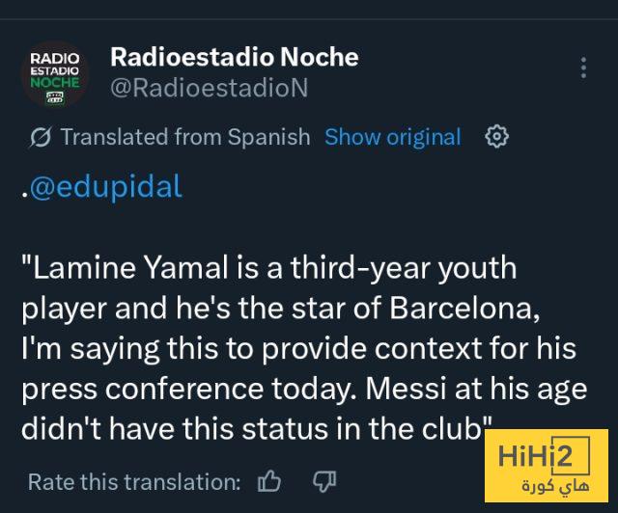This screenshot has width=618, height=513.
Task: Click the @RadioestadioN handle
Action: [210, 89]
